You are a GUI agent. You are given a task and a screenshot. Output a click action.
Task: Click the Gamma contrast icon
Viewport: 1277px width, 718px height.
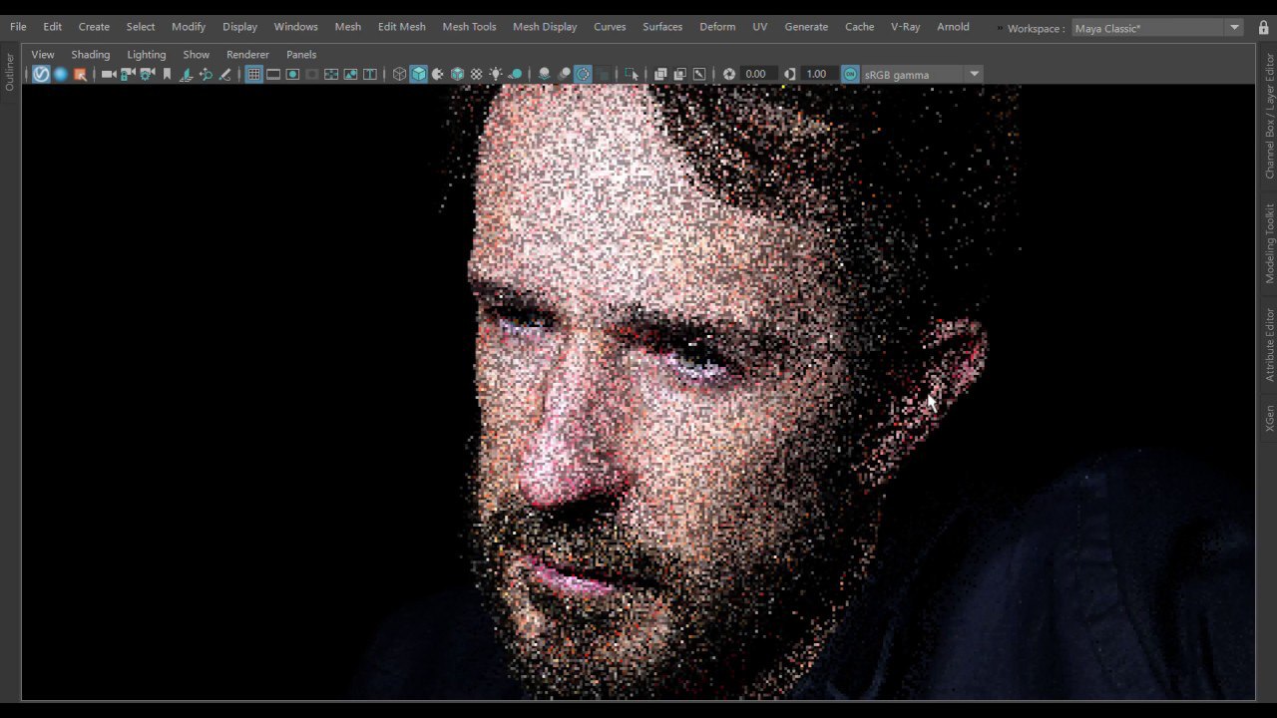click(x=789, y=74)
